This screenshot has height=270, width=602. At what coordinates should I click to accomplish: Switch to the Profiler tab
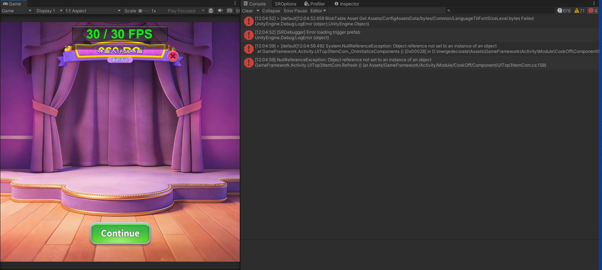(x=314, y=4)
